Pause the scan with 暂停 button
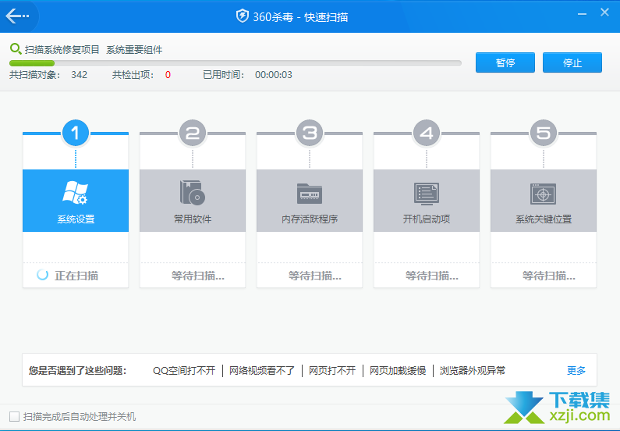This screenshot has width=620, height=431. point(505,62)
